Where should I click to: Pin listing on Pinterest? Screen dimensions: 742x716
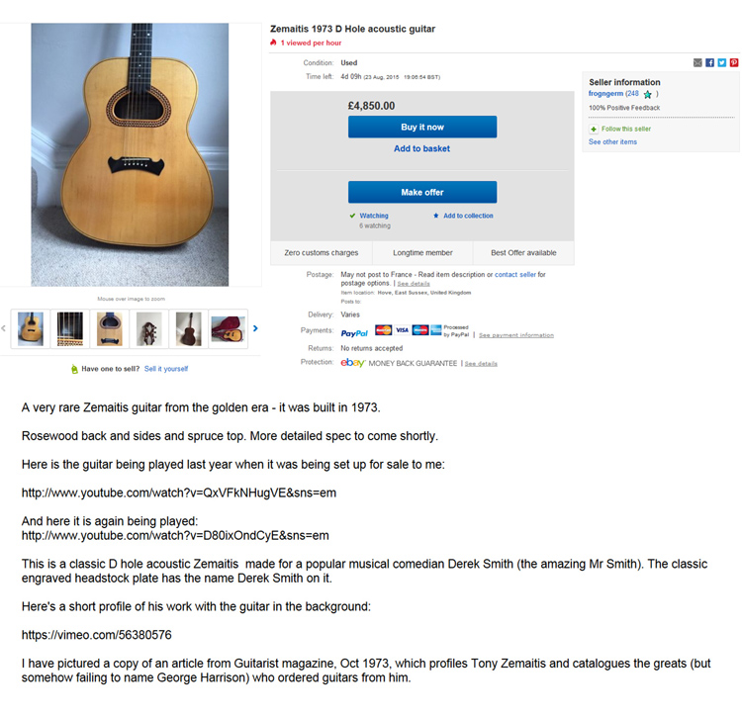tap(734, 62)
